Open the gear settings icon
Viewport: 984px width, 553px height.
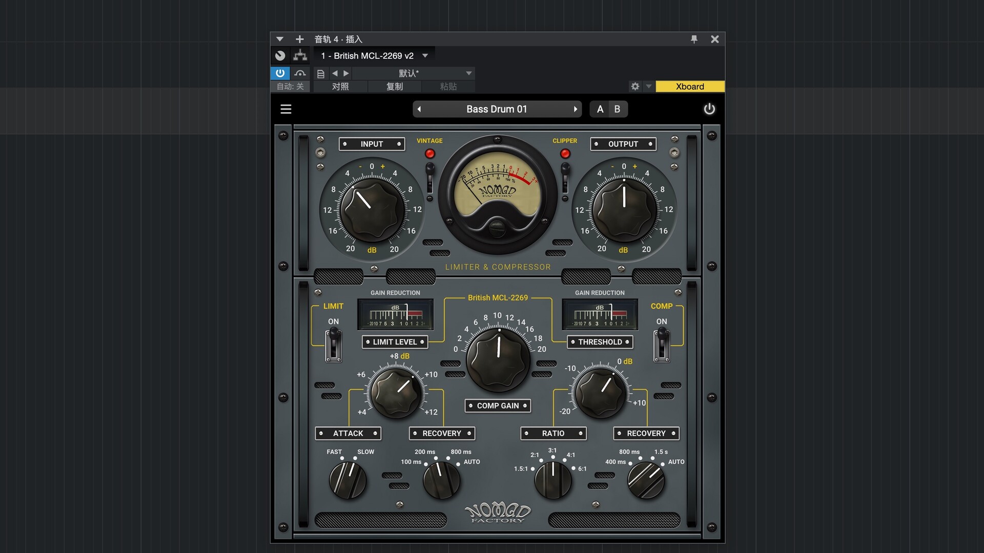[x=635, y=87]
